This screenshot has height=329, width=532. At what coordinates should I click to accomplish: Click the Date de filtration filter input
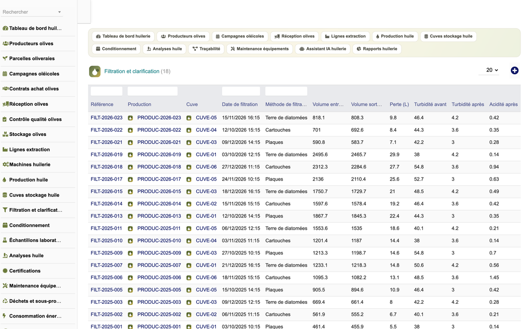point(241,91)
